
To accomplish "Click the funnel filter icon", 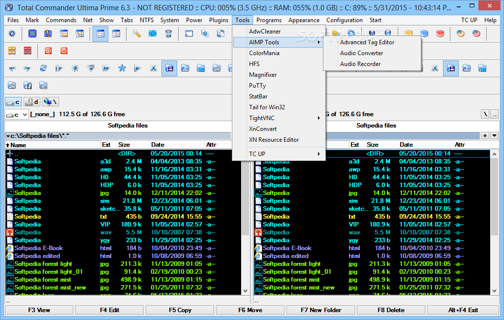I will 91,68.
